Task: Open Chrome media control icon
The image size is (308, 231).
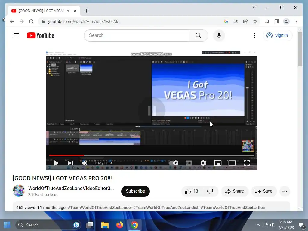Action: click(x=267, y=21)
